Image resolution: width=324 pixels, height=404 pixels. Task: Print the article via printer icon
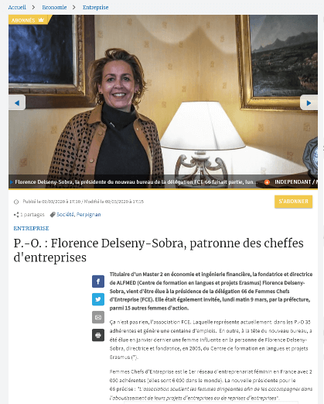98,335
